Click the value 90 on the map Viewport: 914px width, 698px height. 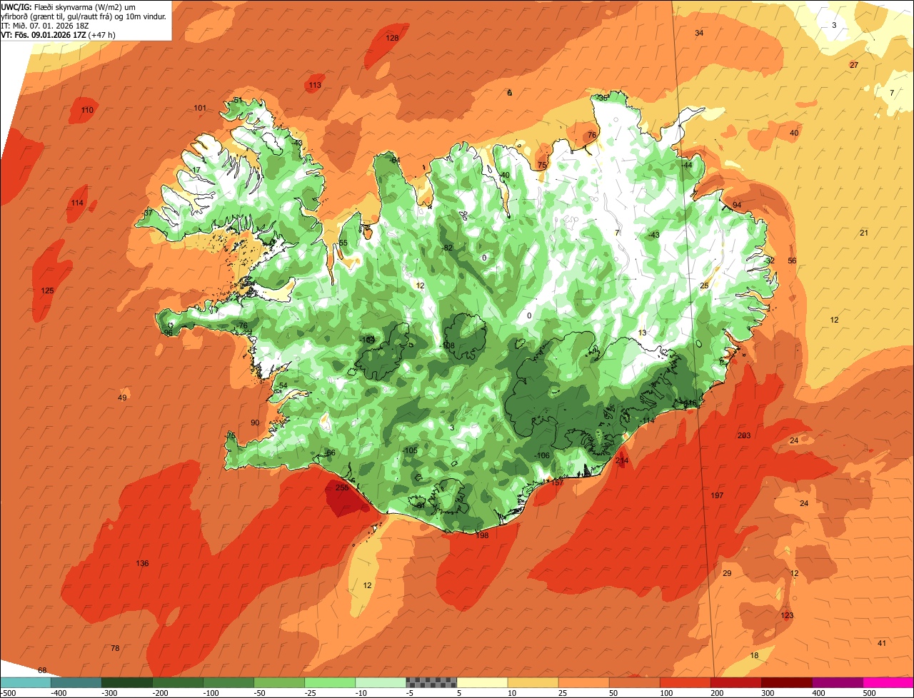tap(255, 423)
